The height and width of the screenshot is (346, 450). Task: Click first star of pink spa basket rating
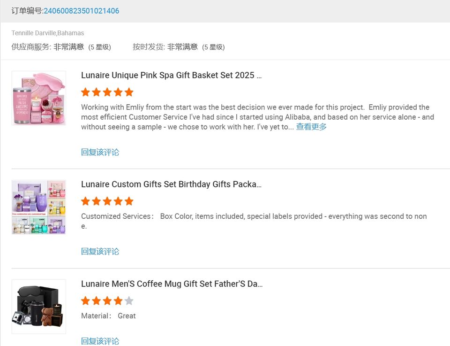coord(86,92)
